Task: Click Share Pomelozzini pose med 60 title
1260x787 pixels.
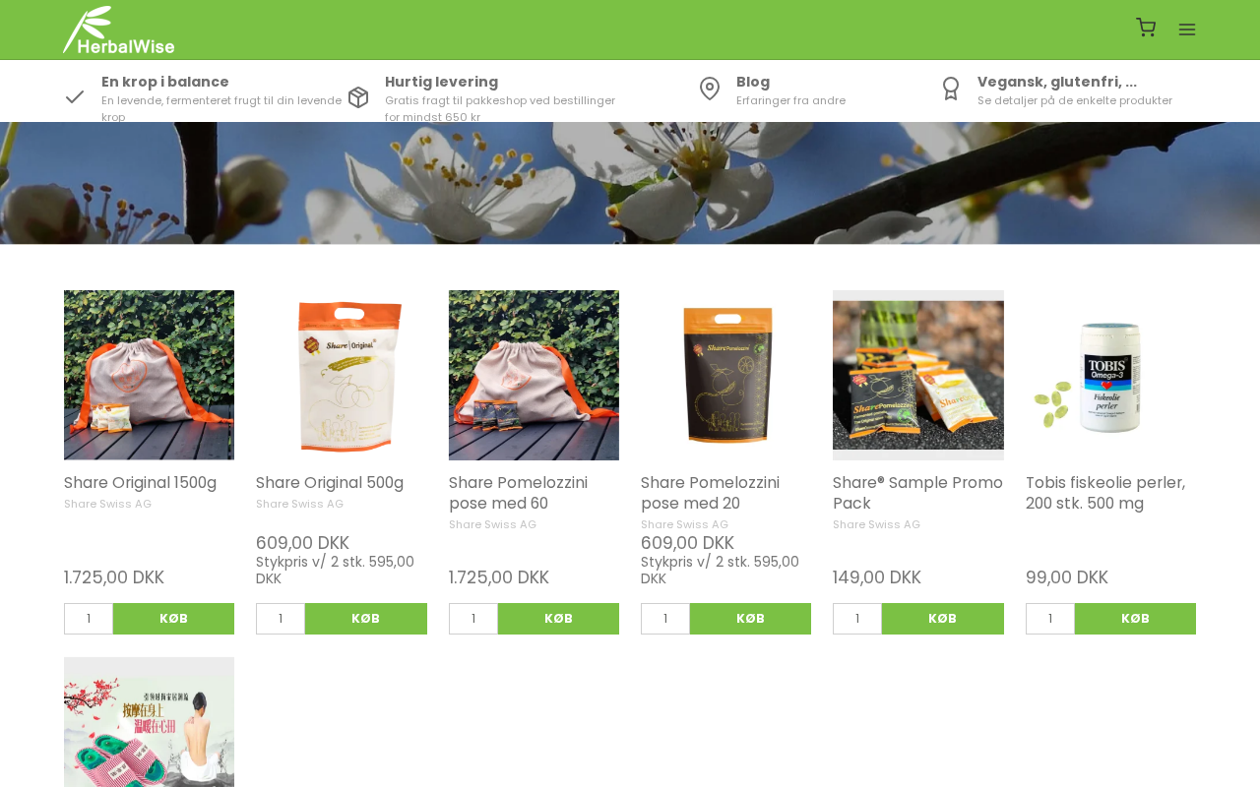Action: tap(518, 493)
